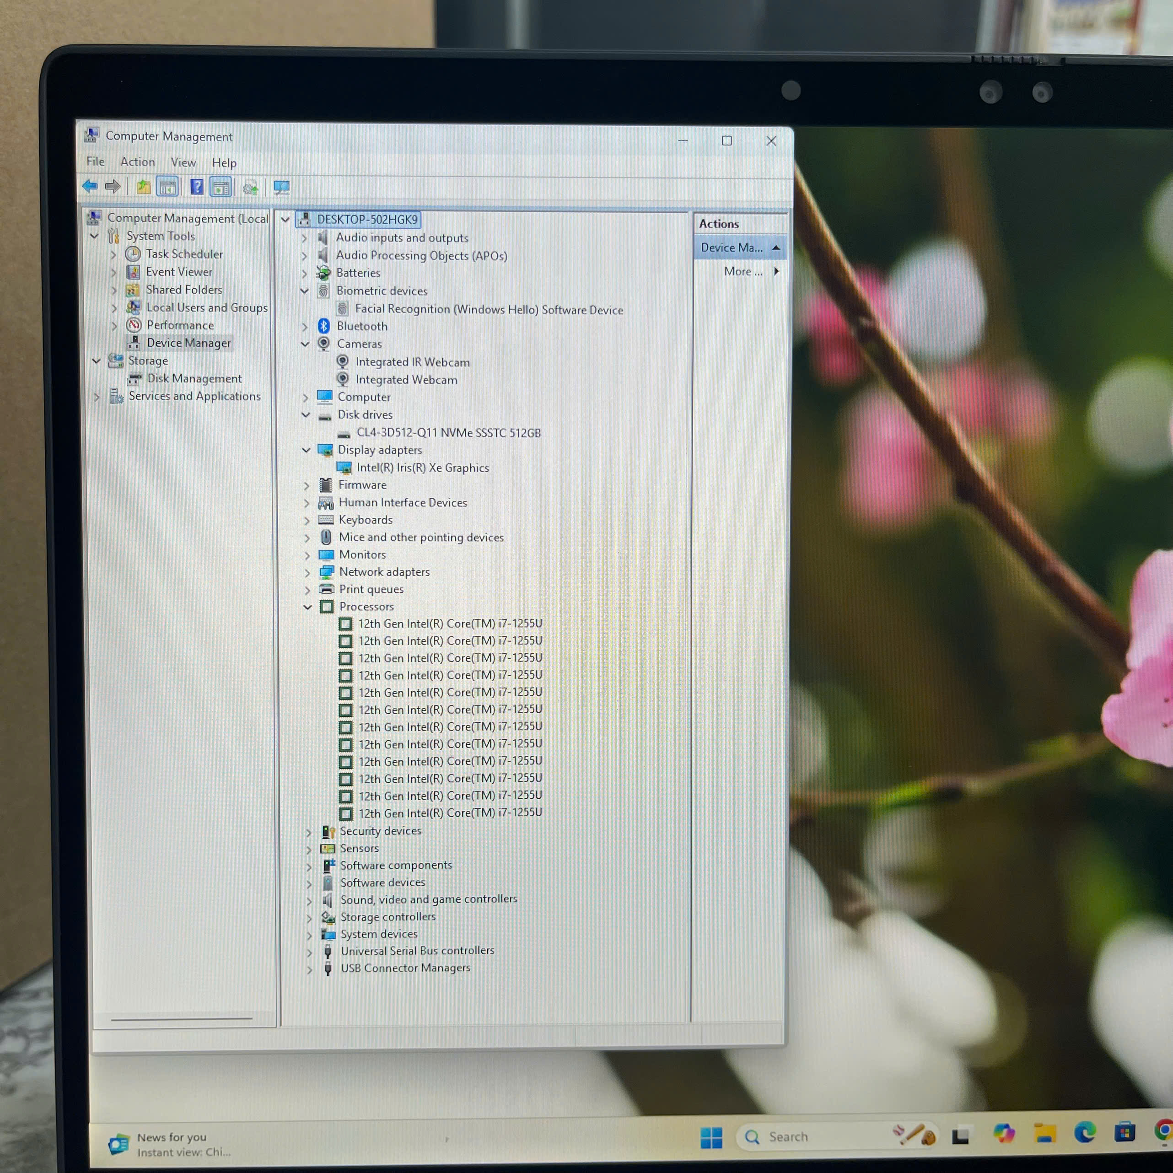Open the Windows Start button
This screenshot has height=1173, width=1173.
click(711, 1137)
